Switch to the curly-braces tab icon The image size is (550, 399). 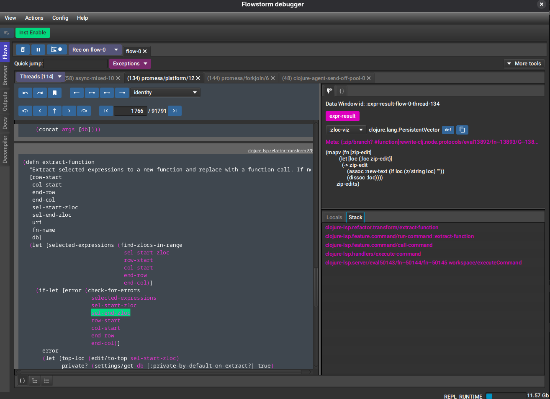click(342, 91)
